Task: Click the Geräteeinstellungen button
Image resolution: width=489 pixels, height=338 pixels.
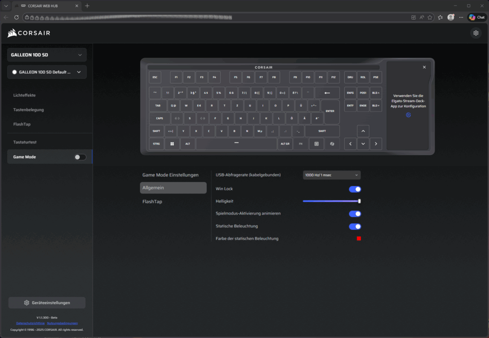Action: [x=47, y=303]
